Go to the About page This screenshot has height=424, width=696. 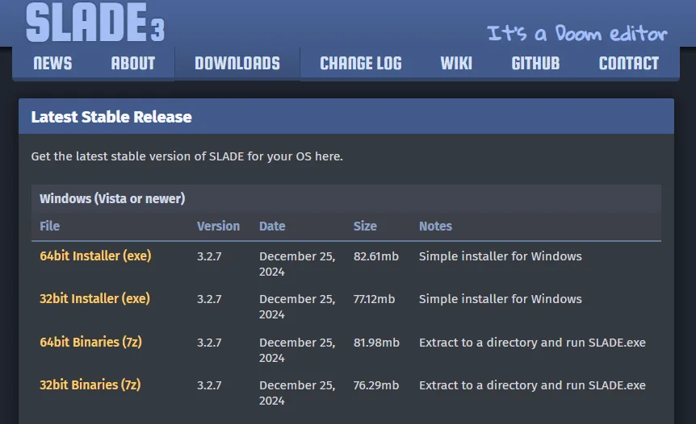[132, 64]
